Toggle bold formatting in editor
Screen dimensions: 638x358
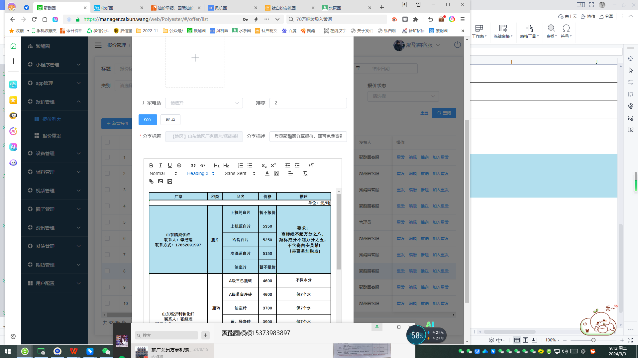click(151, 165)
